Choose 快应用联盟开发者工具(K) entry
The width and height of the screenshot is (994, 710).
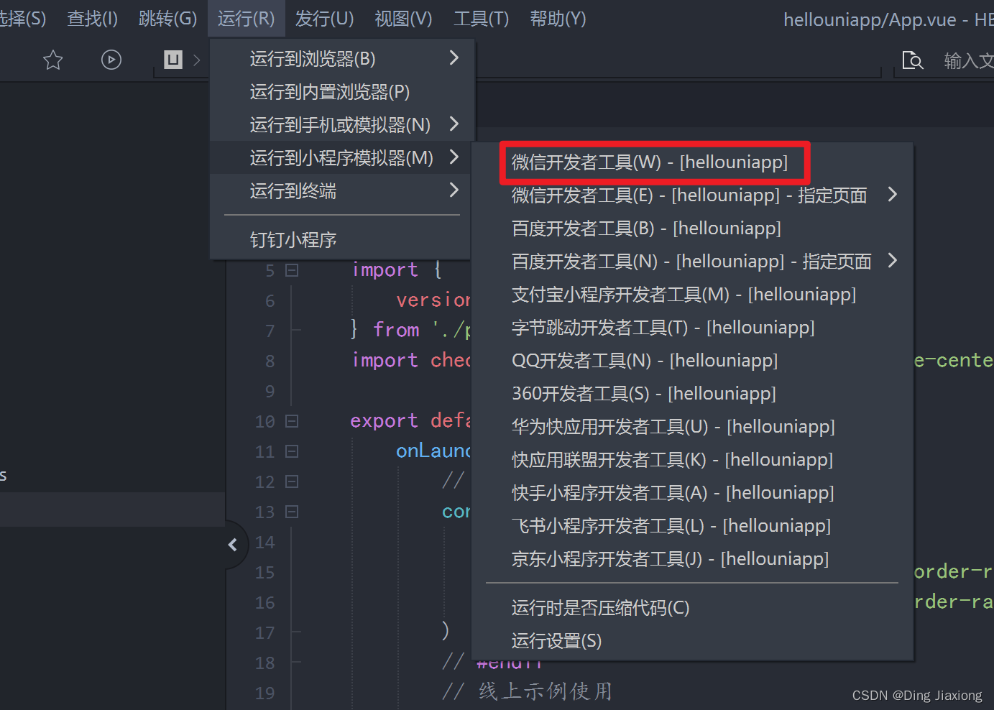[x=691, y=460]
